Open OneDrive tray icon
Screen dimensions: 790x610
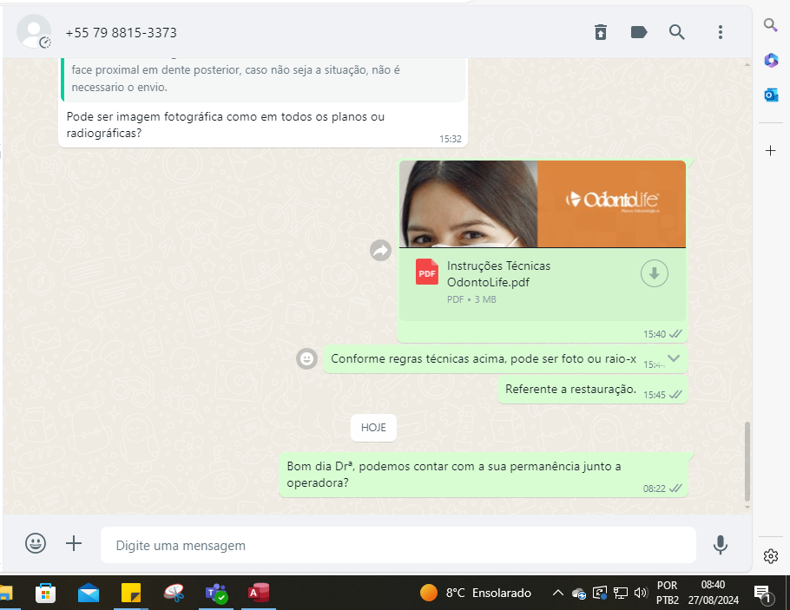coord(579,594)
